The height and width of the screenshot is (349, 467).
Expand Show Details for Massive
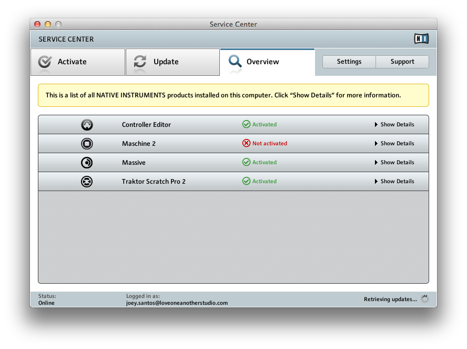point(394,163)
